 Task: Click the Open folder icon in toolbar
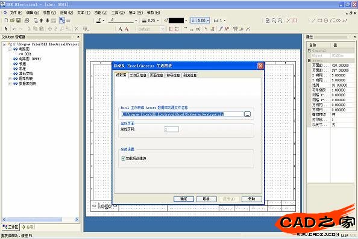(x=12, y=20)
